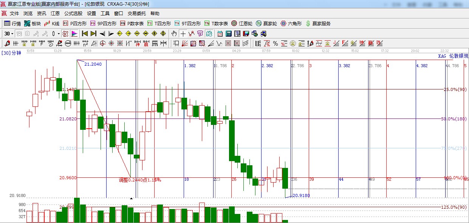The image size is (469, 223).
Task: Toggle the colored flag chart button
Action: point(74,34)
